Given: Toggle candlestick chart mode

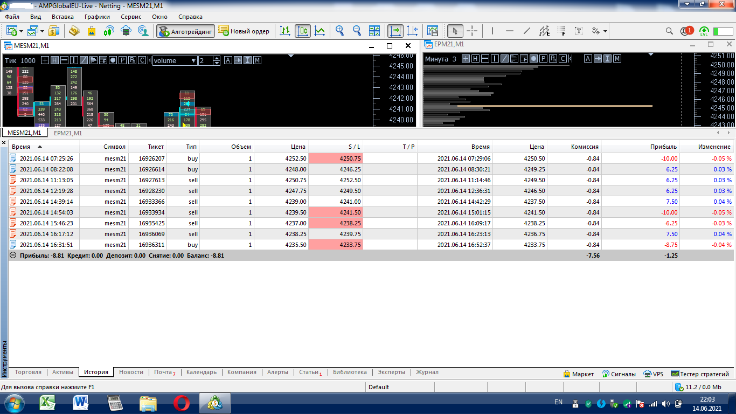Looking at the screenshot, I should pyautogui.click(x=302, y=31).
